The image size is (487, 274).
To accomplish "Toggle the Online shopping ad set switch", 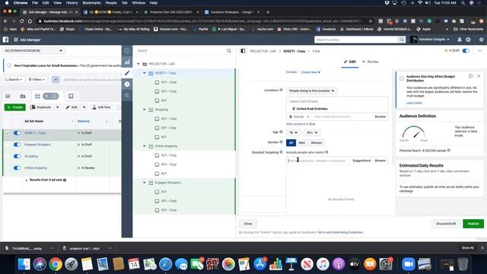I will click(x=17, y=167).
